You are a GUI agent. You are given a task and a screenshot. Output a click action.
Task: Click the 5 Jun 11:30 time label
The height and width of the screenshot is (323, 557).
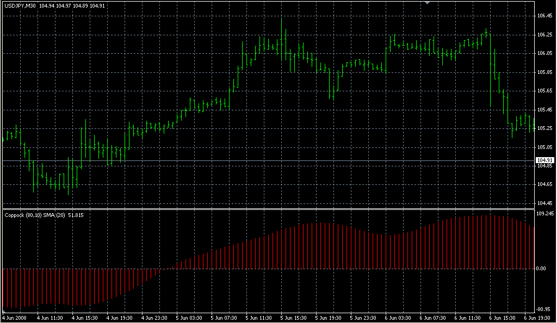click(x=258, y=318)
